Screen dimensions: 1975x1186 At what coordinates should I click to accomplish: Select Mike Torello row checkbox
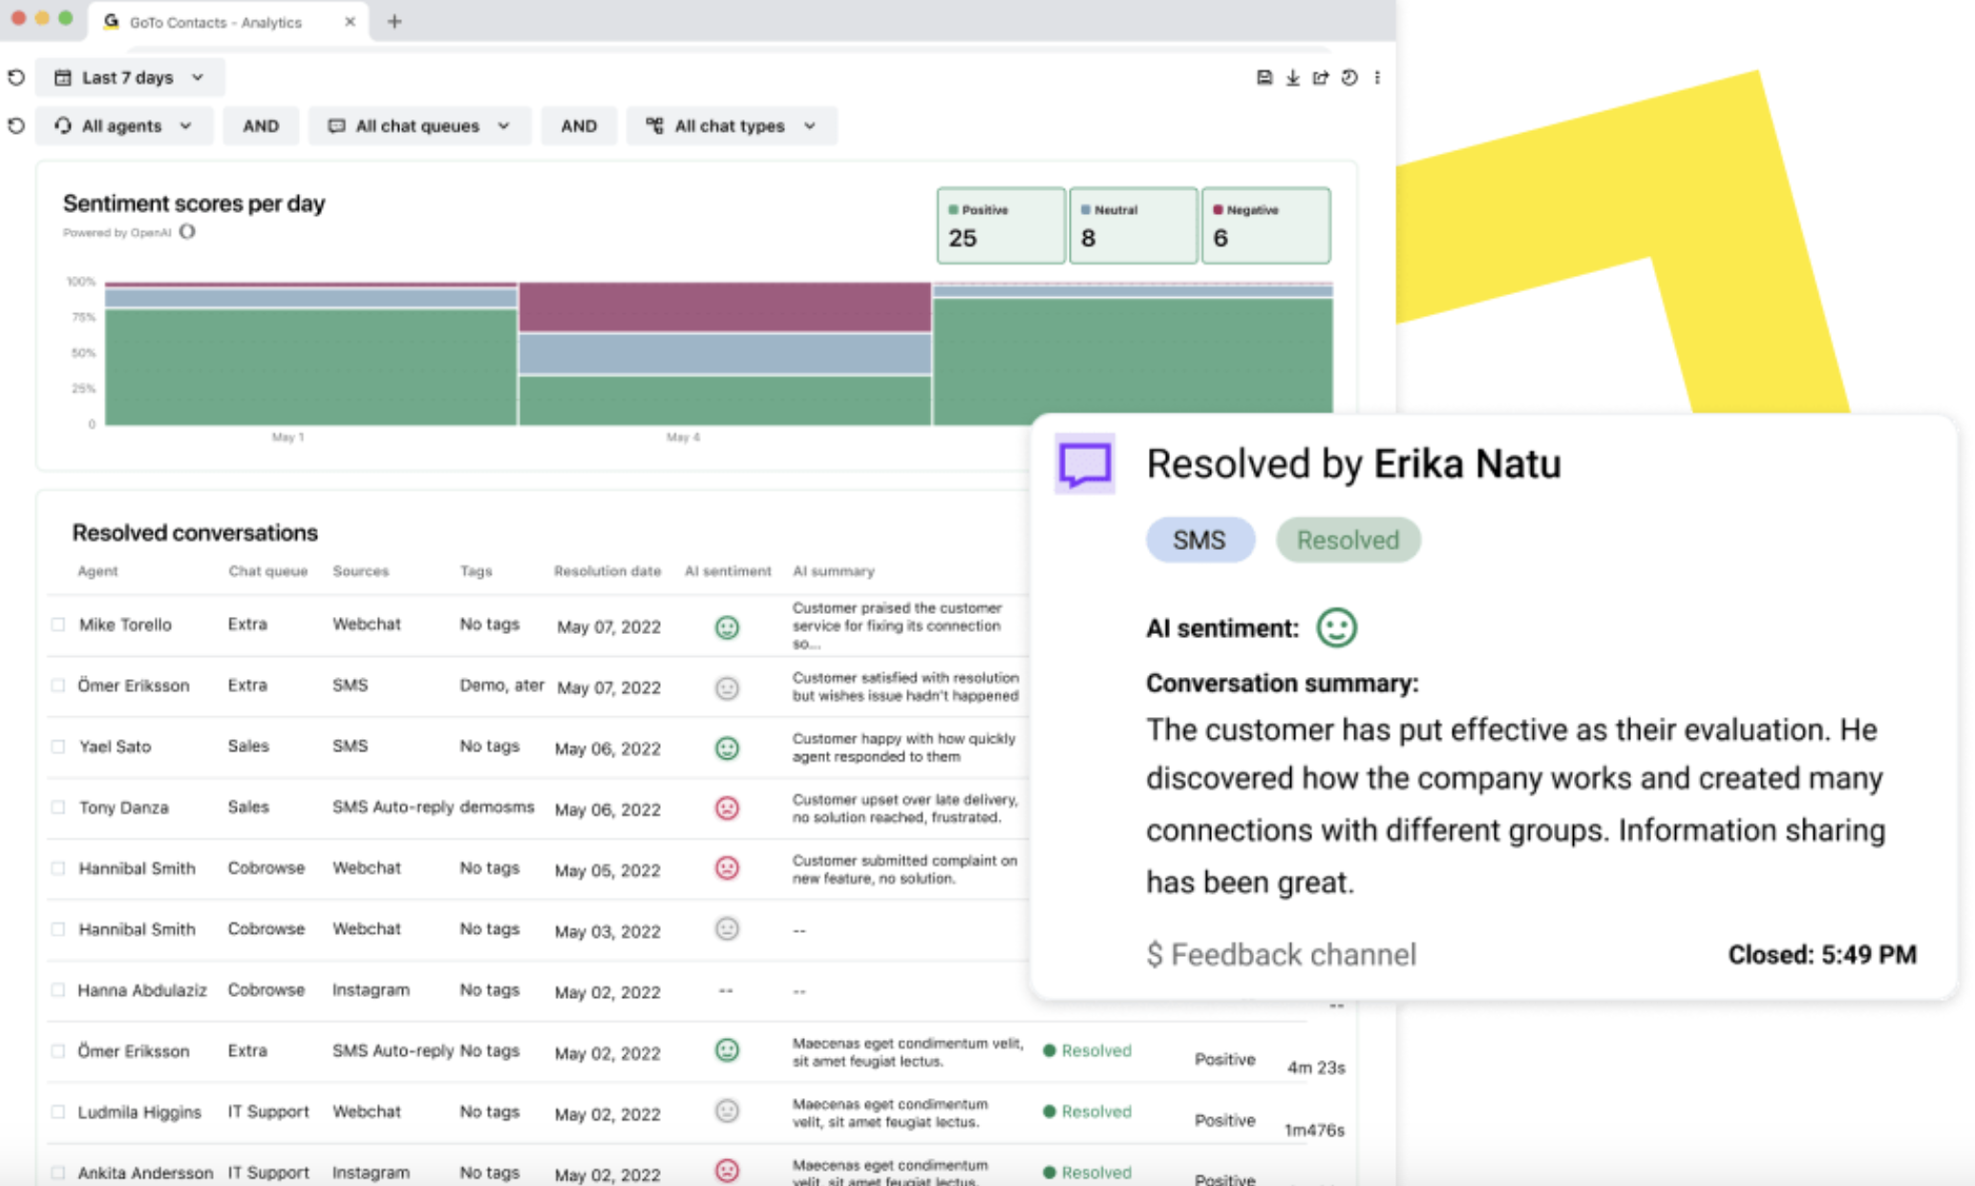pyautogui.click(x=58, y=625)
